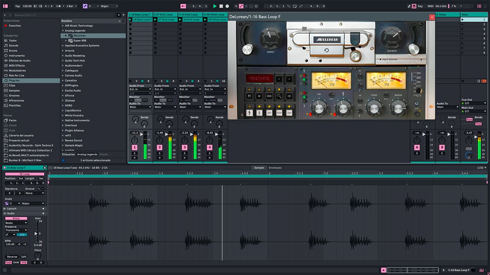Click the infinity button on DeLorean panel

(x=269, y=96)
